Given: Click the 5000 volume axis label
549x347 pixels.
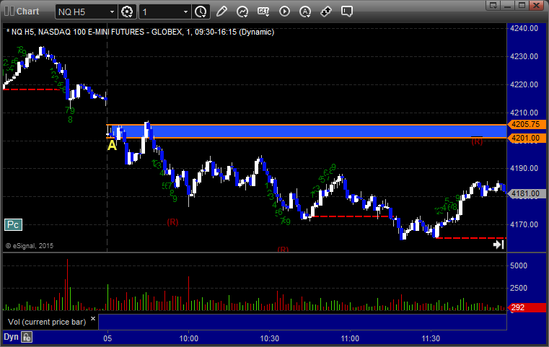Looking at the screenshot, I should tap(519, 265).
